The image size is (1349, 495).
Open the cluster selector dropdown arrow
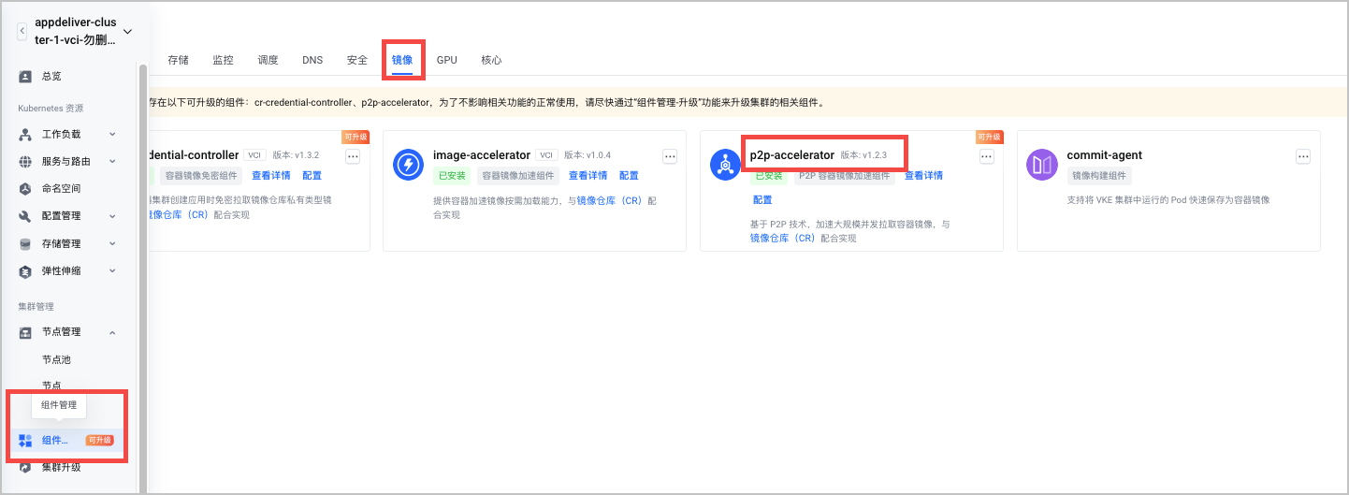click(x=128, y=32)
